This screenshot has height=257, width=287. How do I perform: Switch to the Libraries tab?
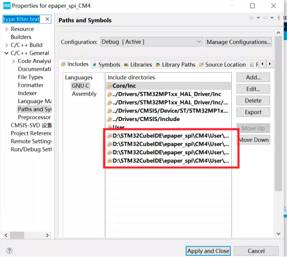coord(138,64)
